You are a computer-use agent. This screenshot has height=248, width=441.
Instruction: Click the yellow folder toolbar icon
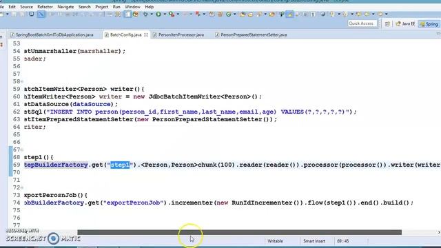point(251,14)
